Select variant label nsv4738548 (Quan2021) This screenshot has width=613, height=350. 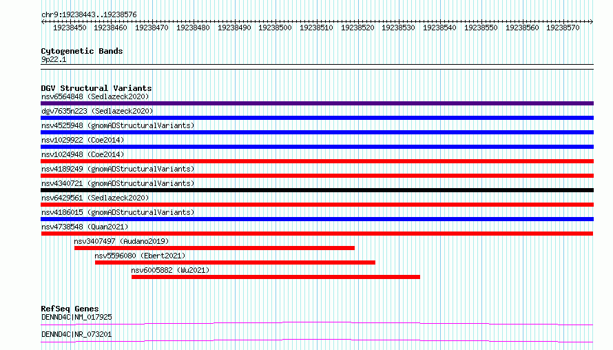(x=85, y=227)
